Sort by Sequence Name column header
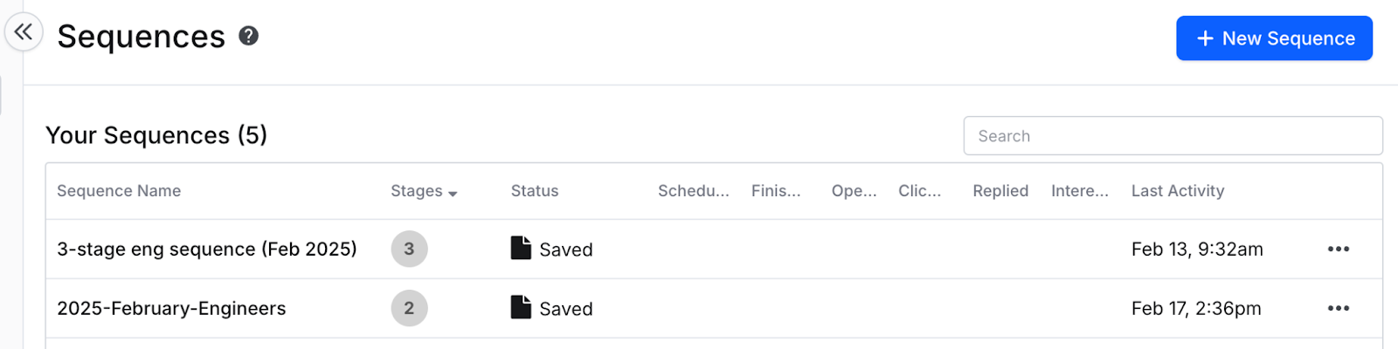This screenshot has width=1398, height=349. 119,190
